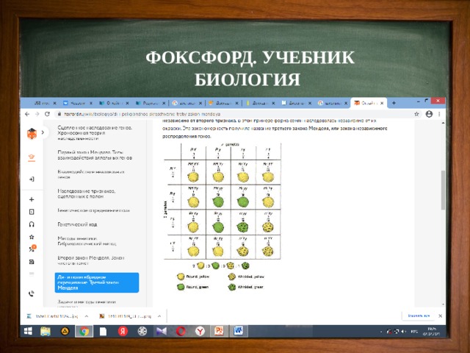Open topic Наследование признаков, сцепленных с полом

coord(87,193)
